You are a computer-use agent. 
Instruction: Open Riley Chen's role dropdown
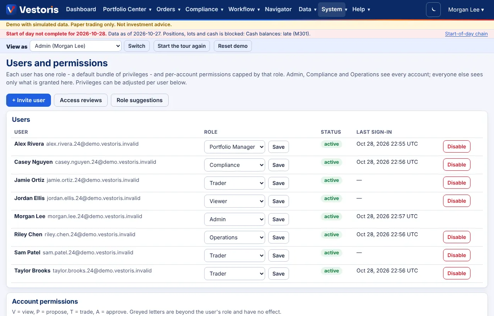coord(235,237)
